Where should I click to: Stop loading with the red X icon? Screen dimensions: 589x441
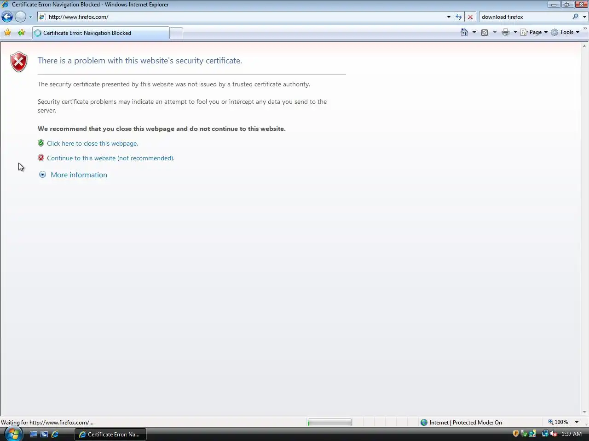point(470,17)
